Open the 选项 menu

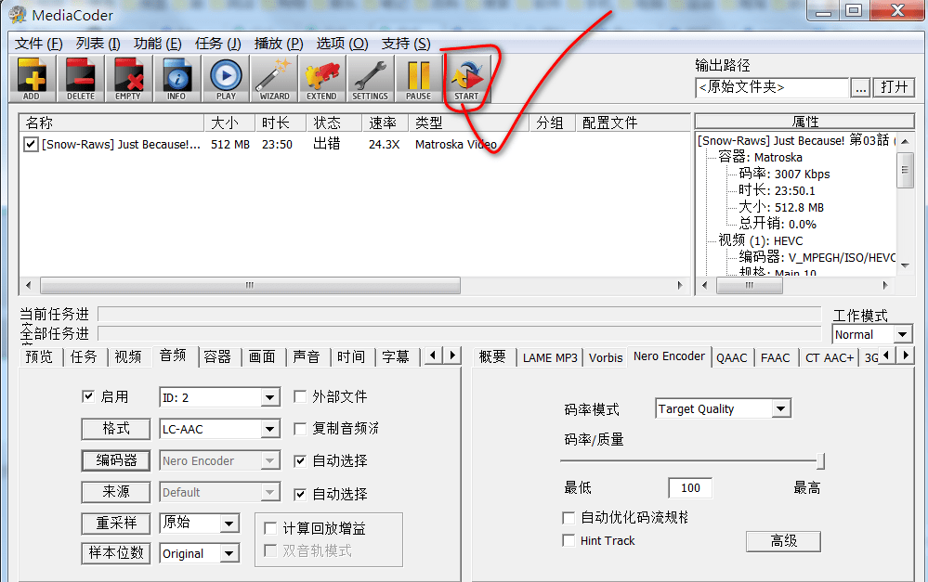341,43
